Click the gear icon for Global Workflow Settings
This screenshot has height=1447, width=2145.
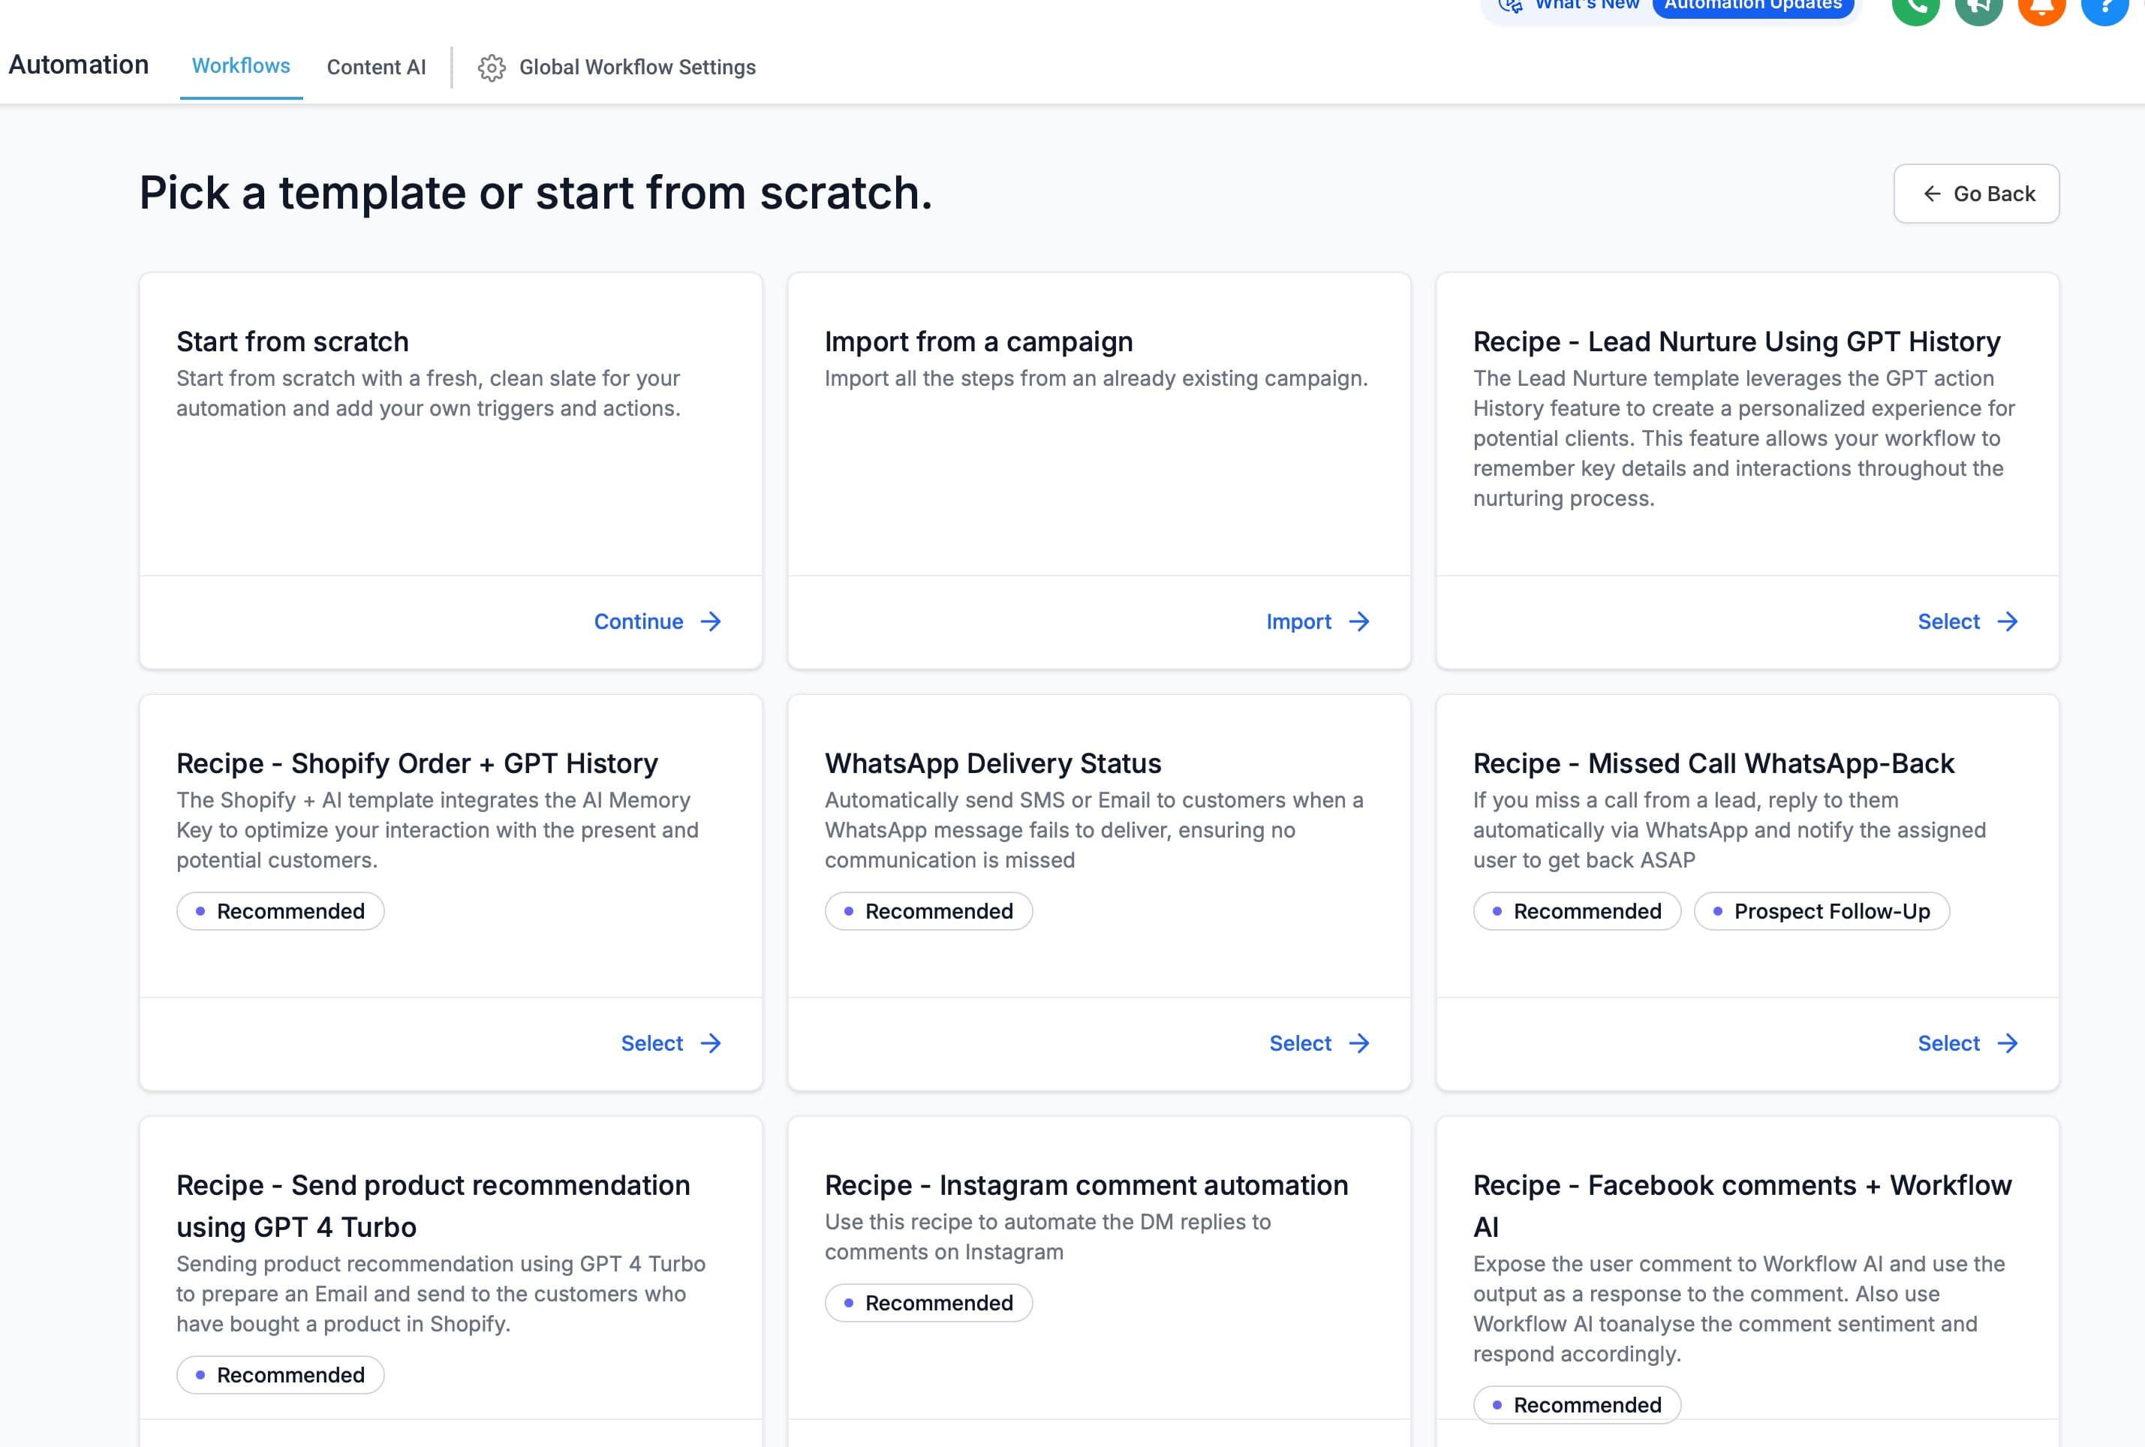point(492,68)
